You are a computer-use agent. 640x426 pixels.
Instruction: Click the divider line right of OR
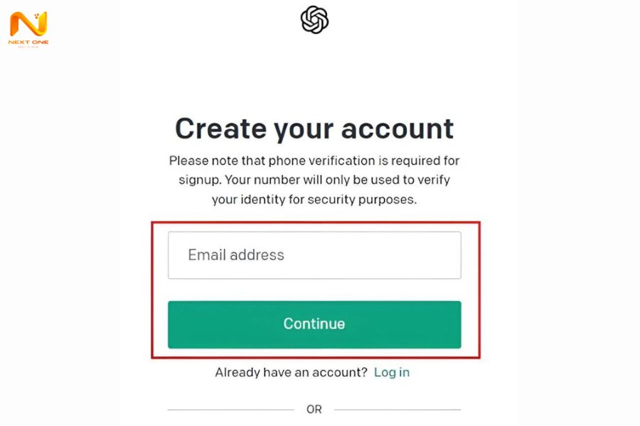(397, 410)
